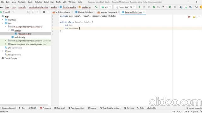The width and height of the screenshot is (202, 113).
Task: Select Gradle Scripts in project tree
Action: pos(11,58)
